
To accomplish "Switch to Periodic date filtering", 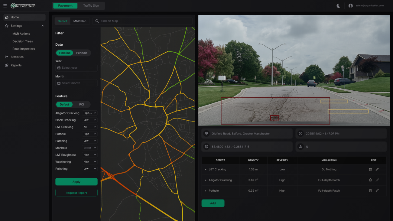I will tap(82, 53).
